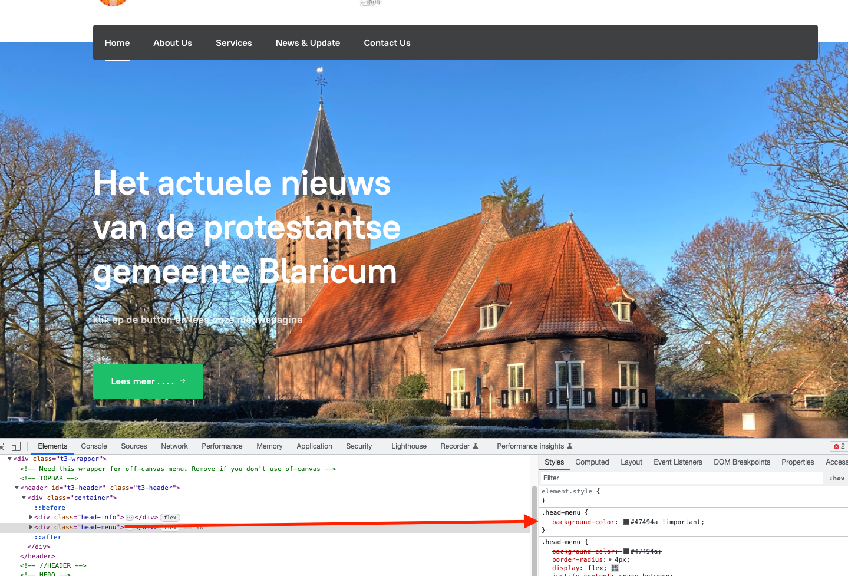Open the flexbox editor icon beside display: flex

(x=615, y=568)
